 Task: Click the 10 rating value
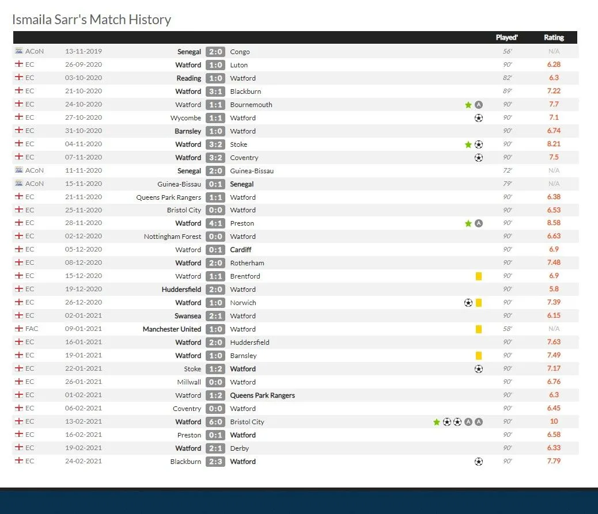click(x=554, y=422)
